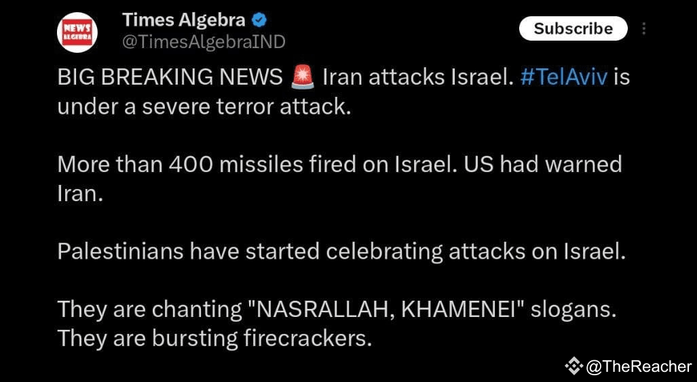
Task: Click the standalone 'Iran.' line
Action: [81, 194]
